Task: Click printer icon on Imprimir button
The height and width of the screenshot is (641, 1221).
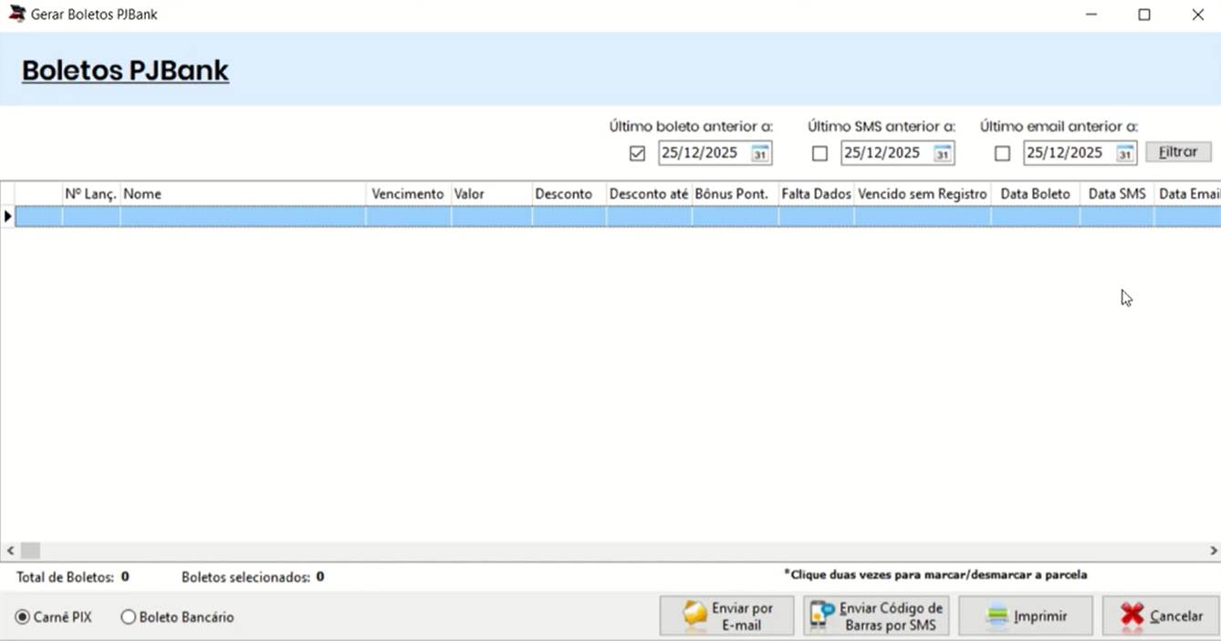Action: (x=997, y=616)
